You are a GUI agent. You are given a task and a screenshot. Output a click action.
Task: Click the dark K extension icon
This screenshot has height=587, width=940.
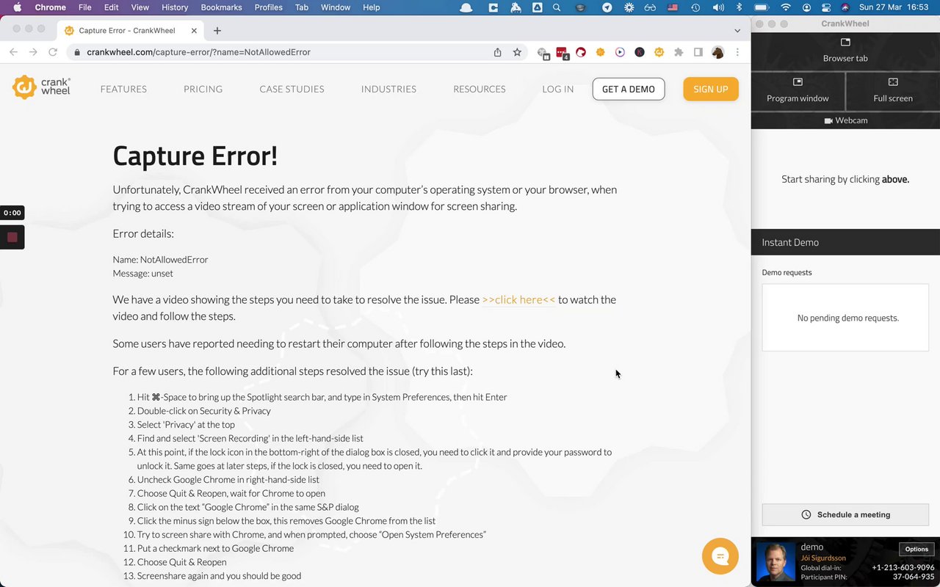[640, 52]
